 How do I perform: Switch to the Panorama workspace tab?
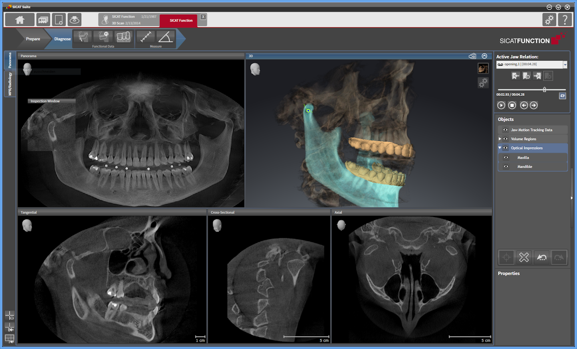(10, 61)
